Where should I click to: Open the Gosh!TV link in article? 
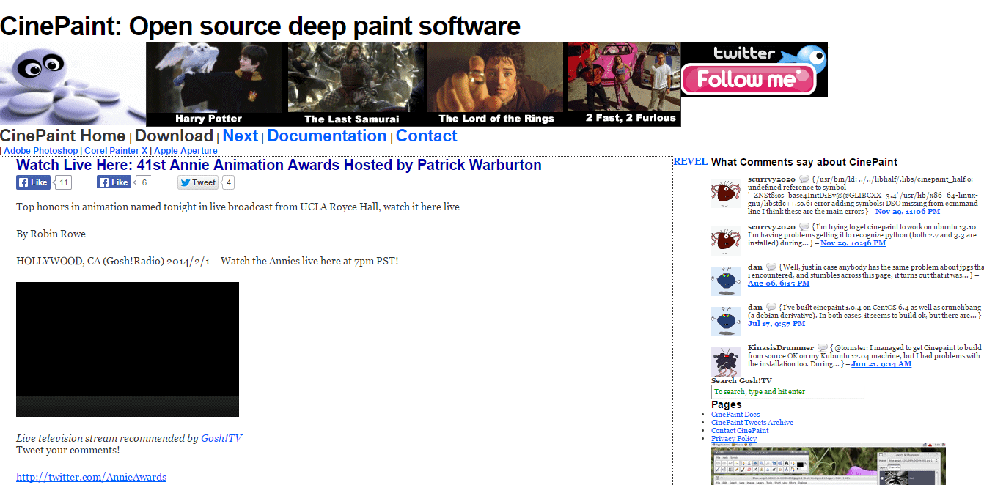tap(221, 438)
